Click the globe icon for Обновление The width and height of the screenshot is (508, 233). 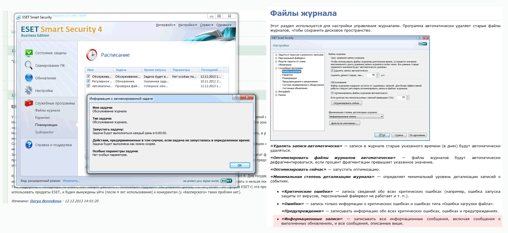point(29,78)
